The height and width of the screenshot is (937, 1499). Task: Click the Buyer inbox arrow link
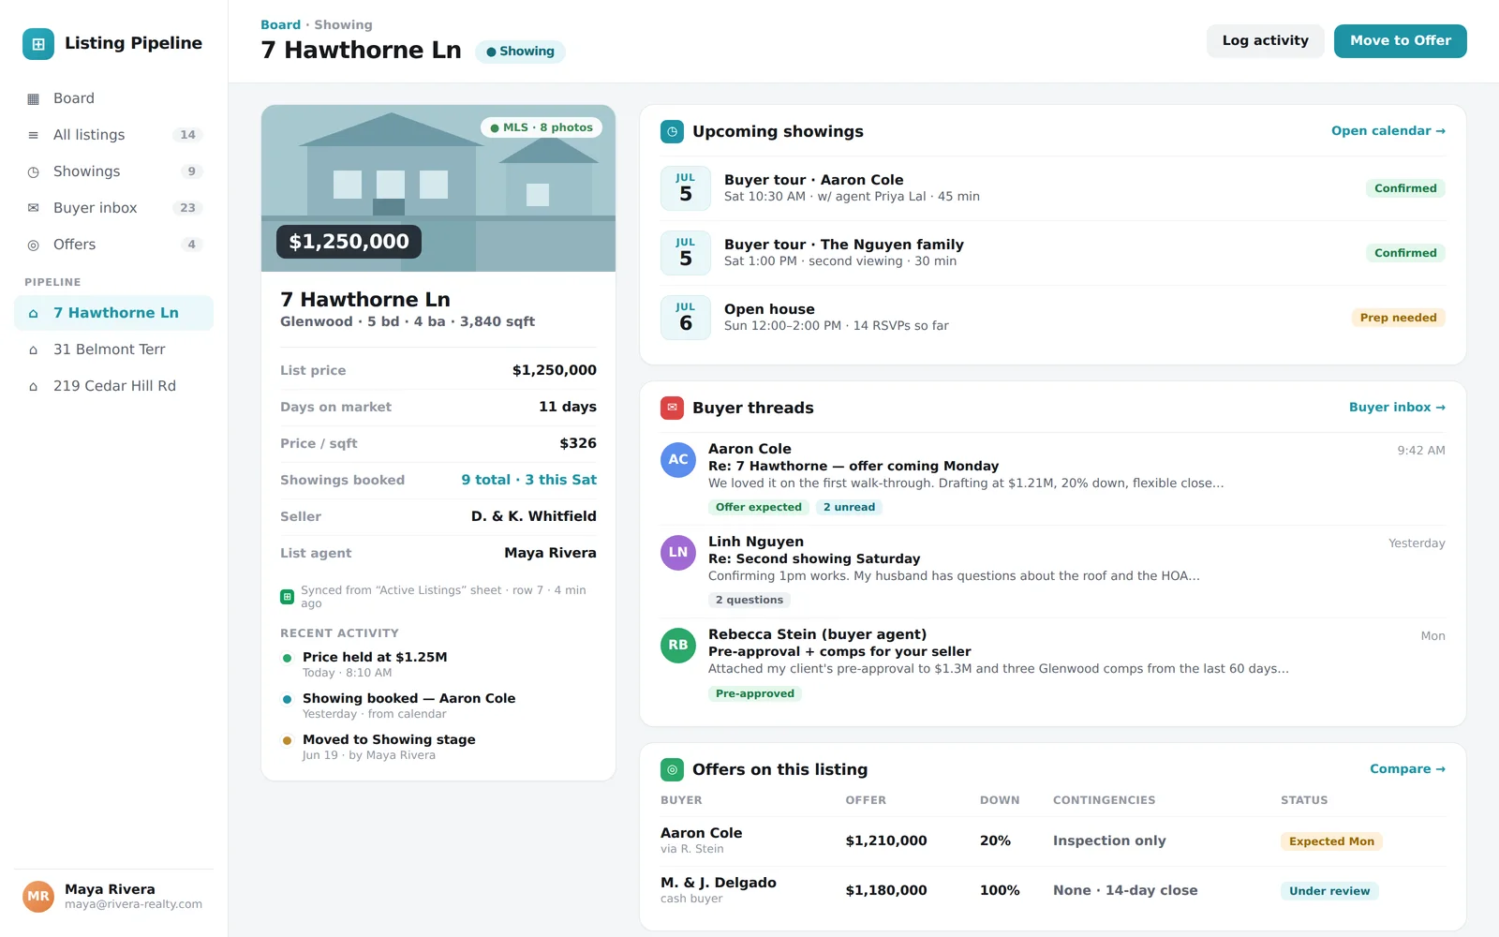1397,408
